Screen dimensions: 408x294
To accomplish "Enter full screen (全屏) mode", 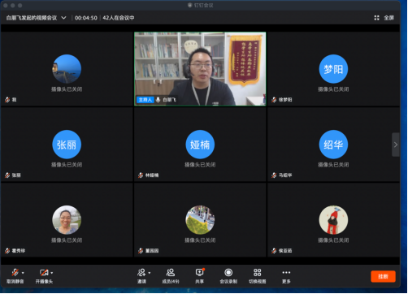I will 388,18.
